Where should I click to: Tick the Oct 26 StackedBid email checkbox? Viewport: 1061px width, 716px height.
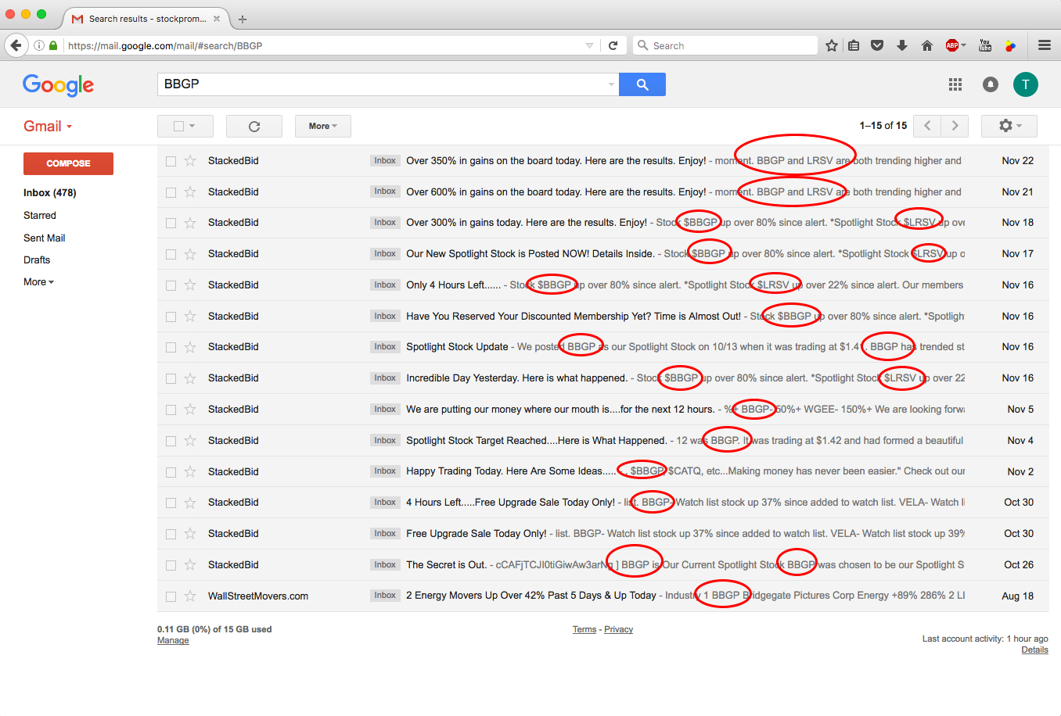171,565
